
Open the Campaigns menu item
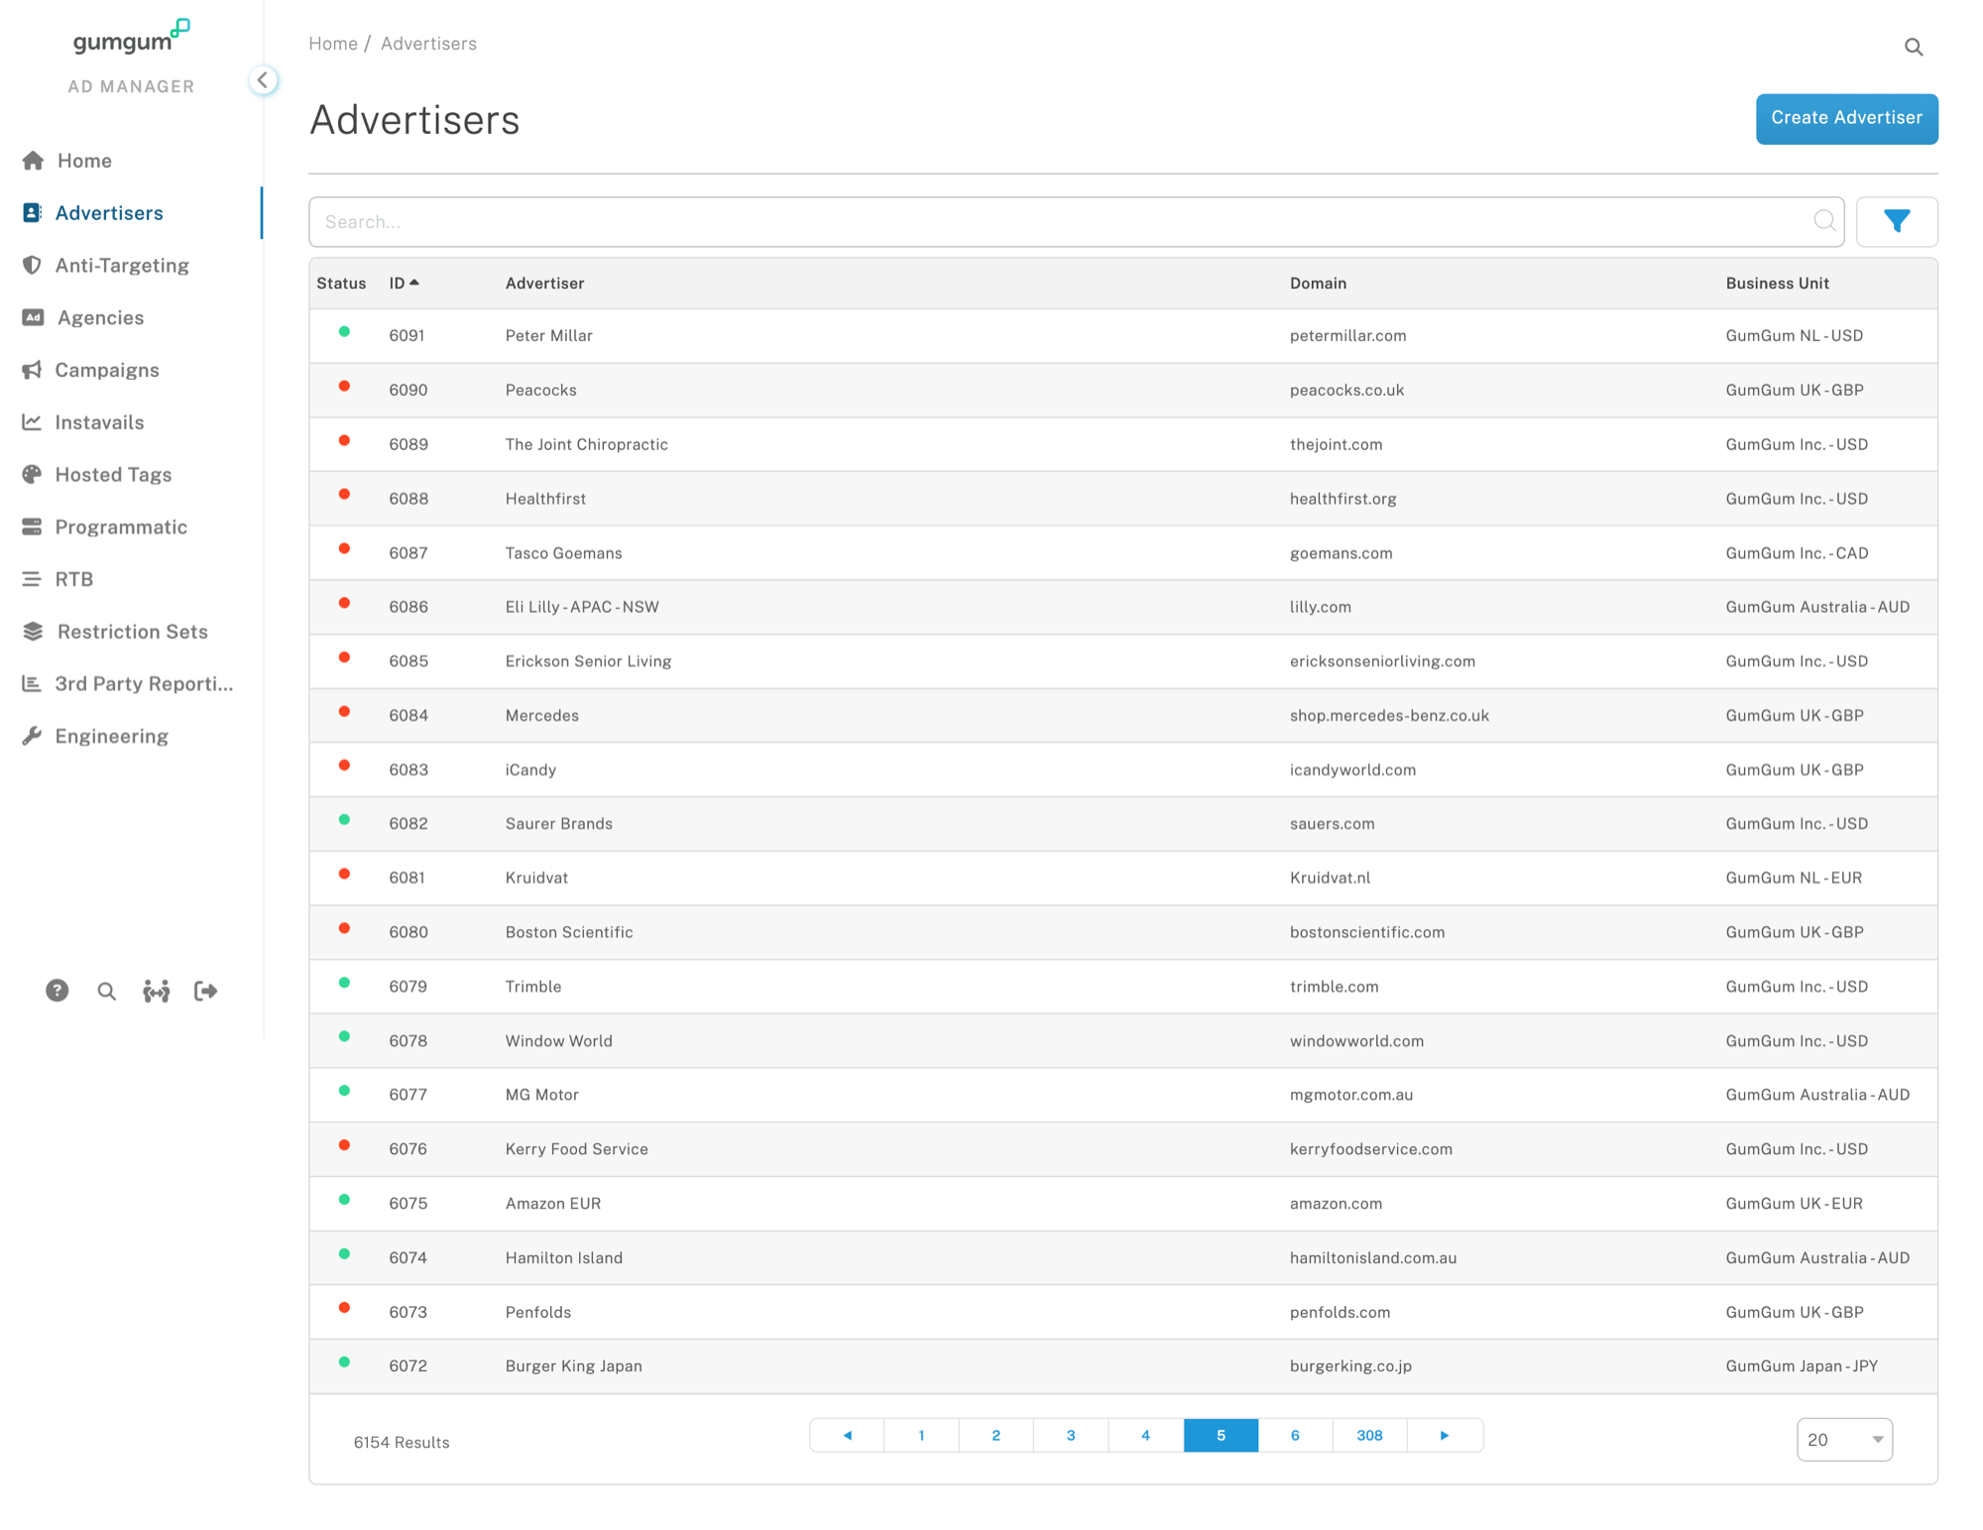107,370
